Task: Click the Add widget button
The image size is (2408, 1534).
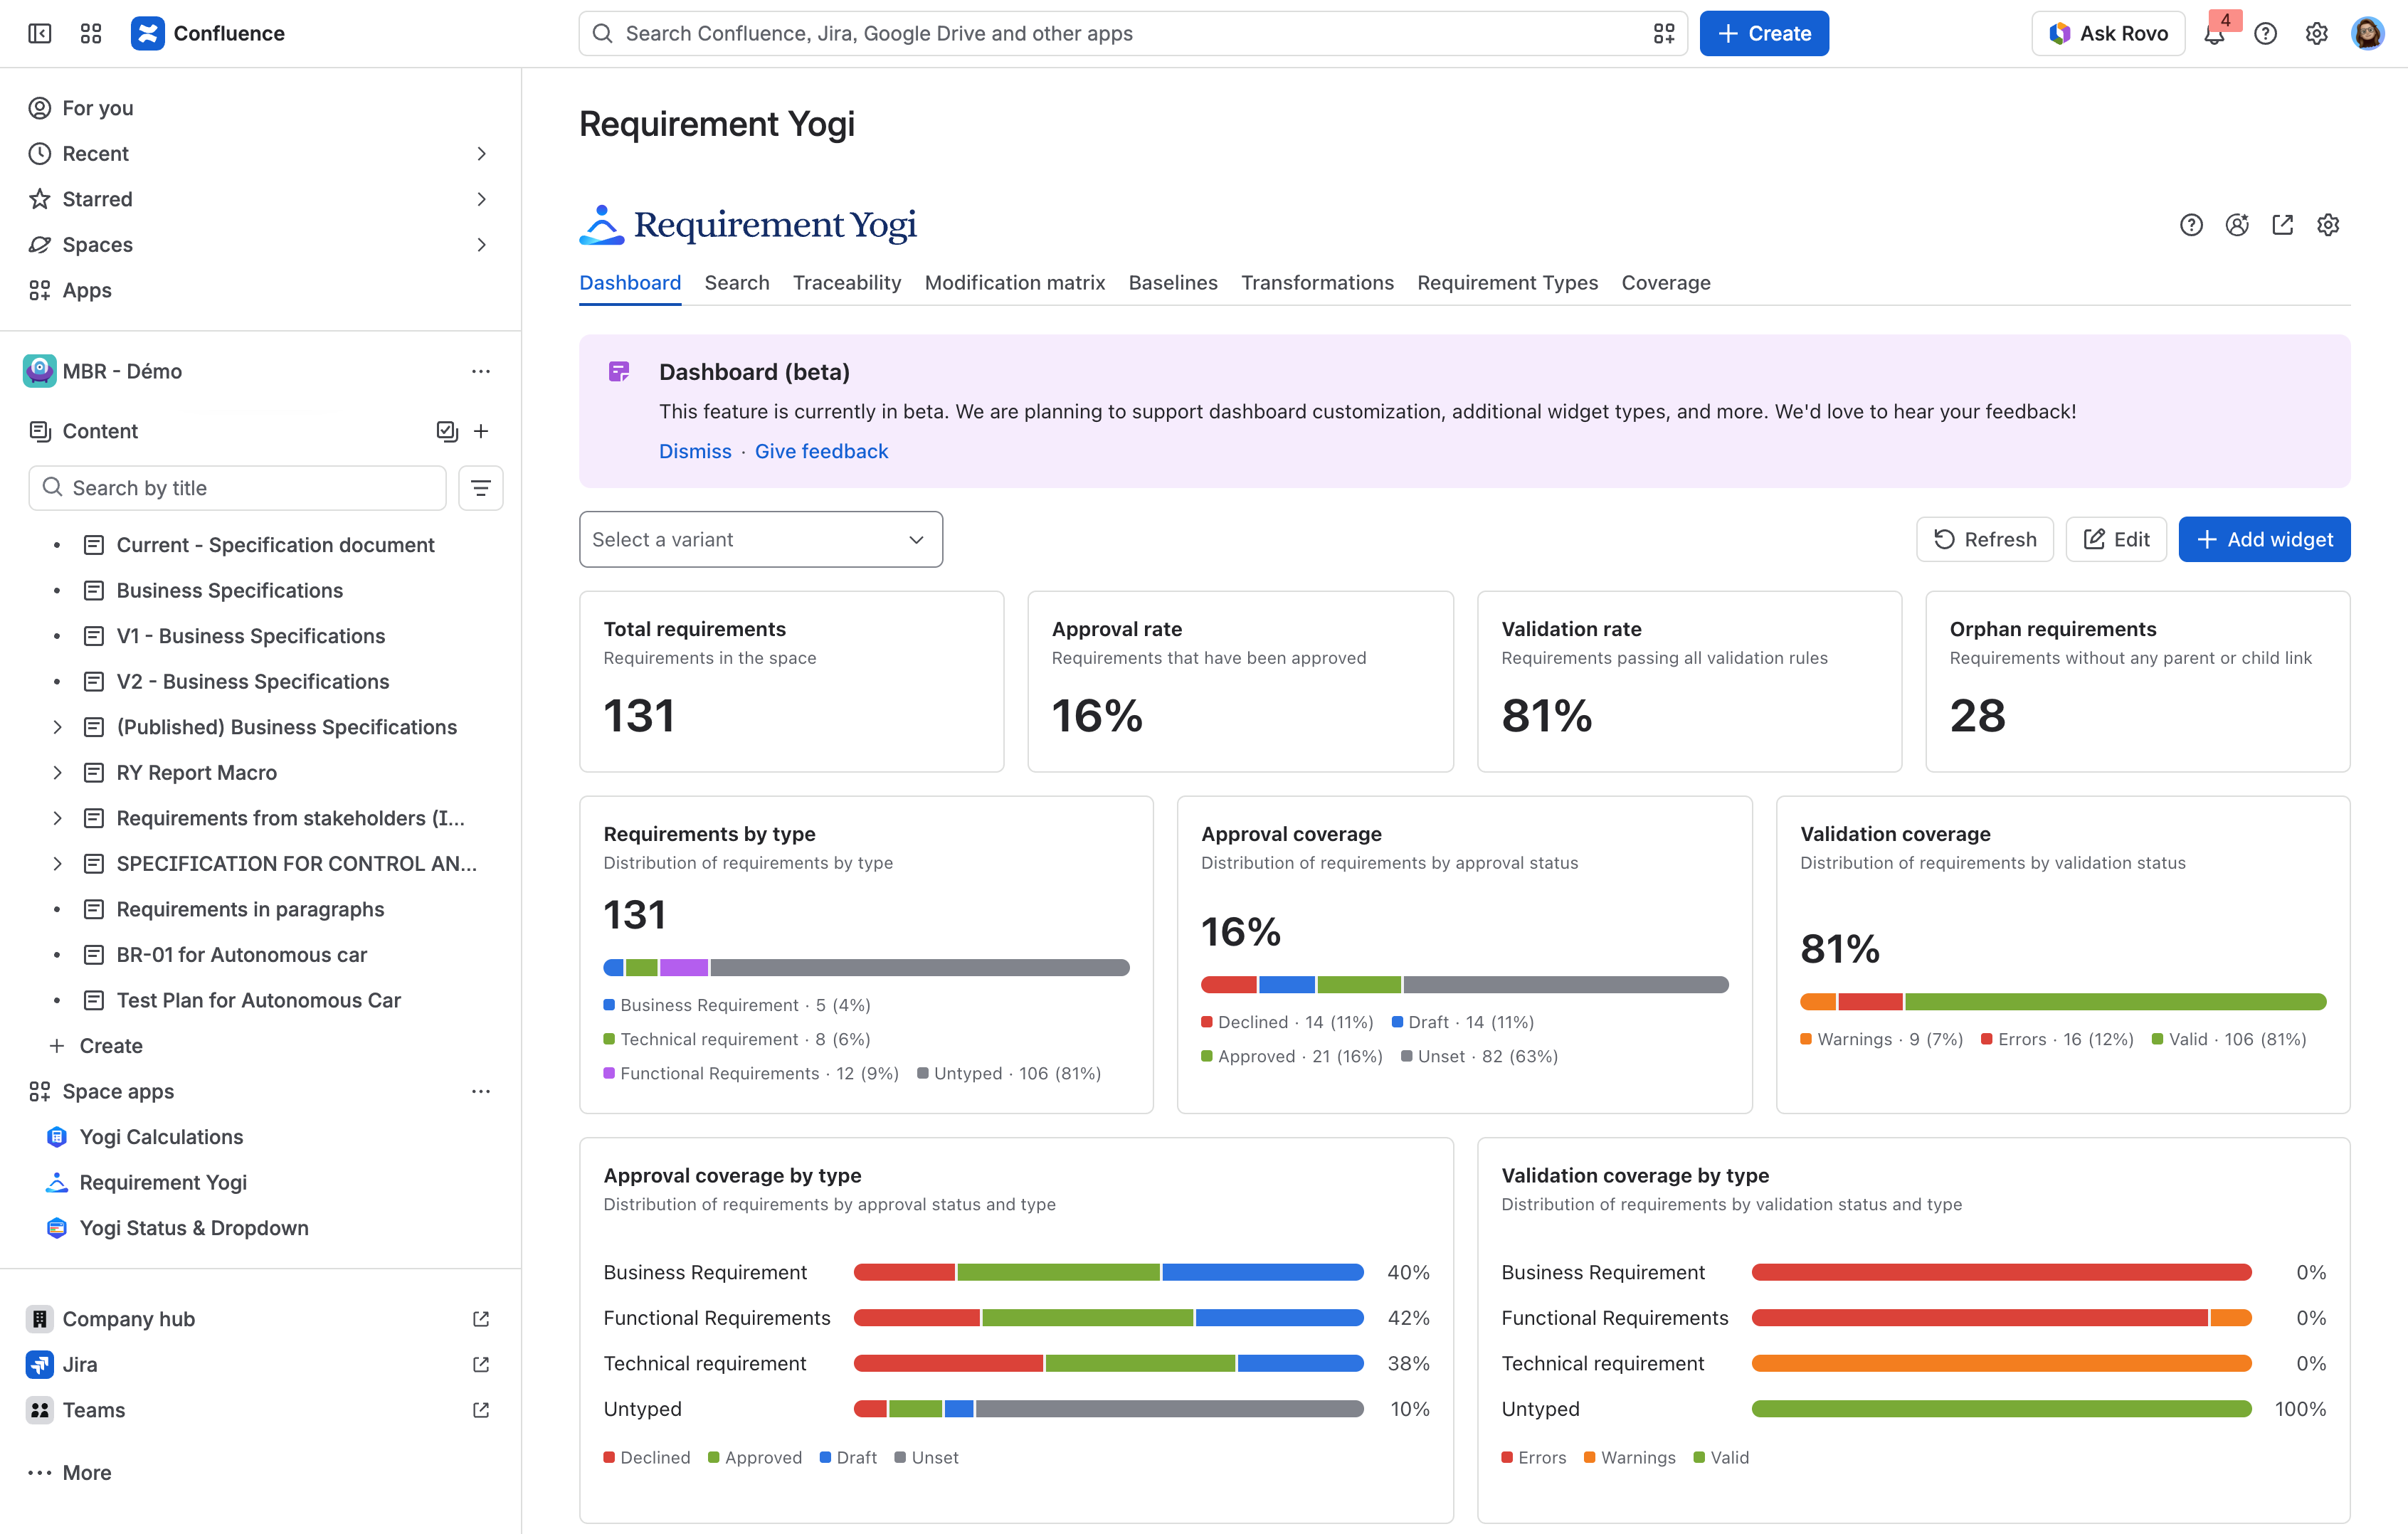Action: (x=2264, y=540)
